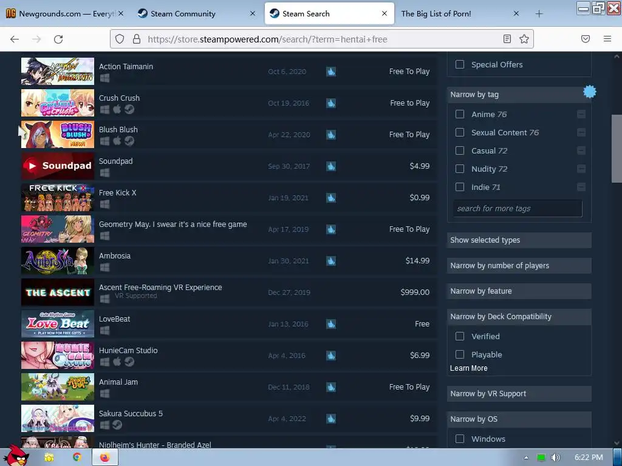622x466 pixels.
Task: Expand the Narrow by VR Support section
Action: (x=519, y=393)
